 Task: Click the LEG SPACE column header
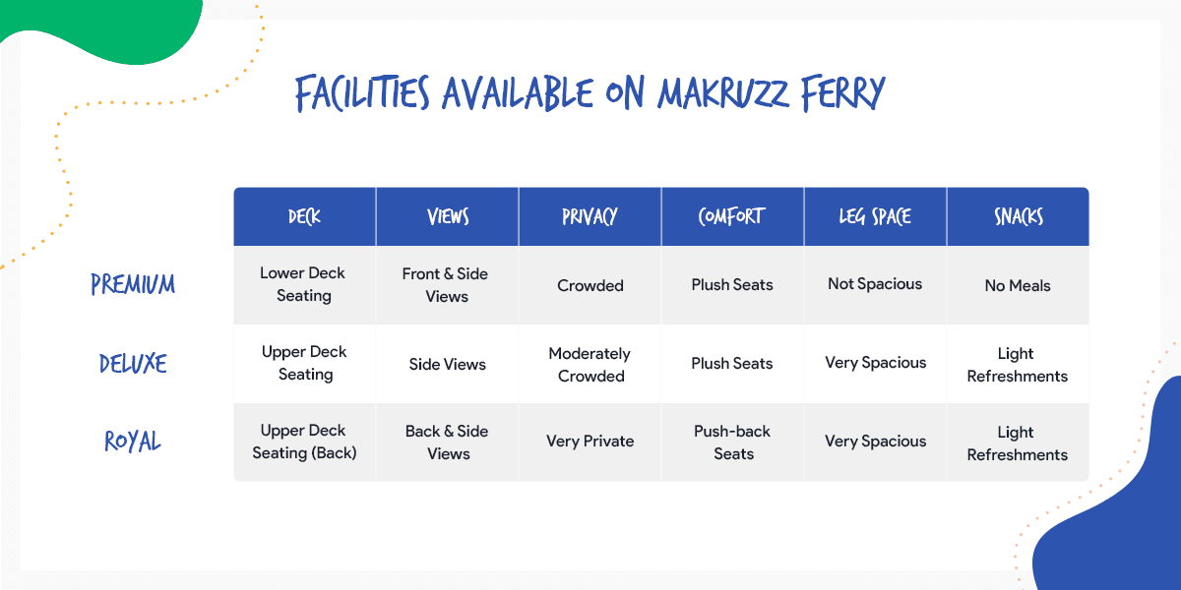875,216
